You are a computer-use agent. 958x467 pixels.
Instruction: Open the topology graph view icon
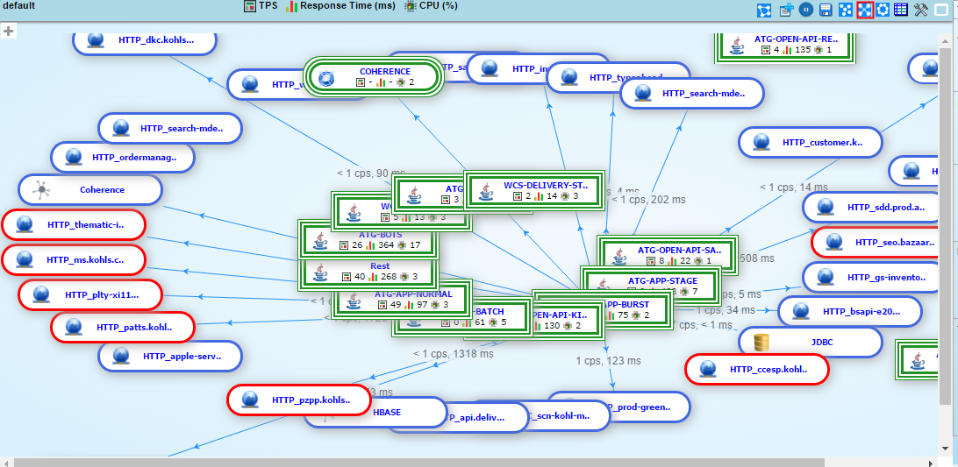click(764, 10)
